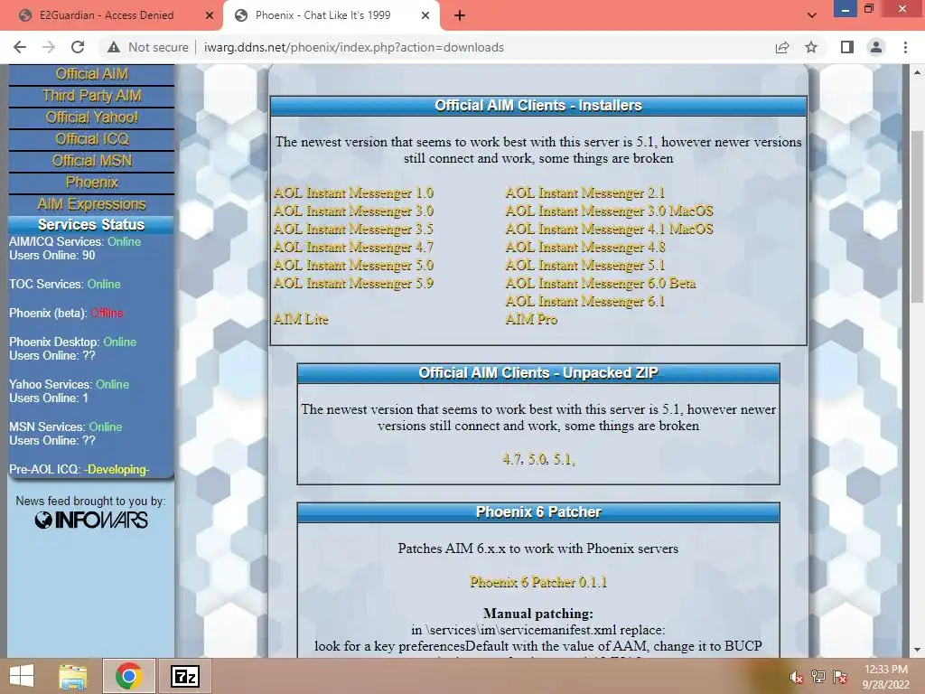Click the Services Status header

pyautogui.click(x=91, y=225)
